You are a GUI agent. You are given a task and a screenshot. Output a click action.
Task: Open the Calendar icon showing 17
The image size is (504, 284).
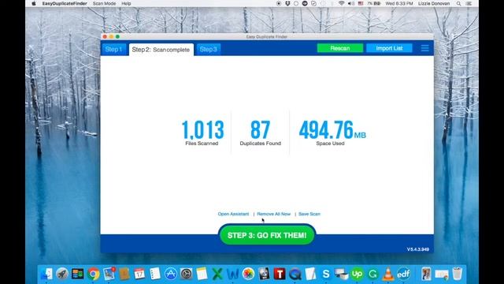[139, 274]
